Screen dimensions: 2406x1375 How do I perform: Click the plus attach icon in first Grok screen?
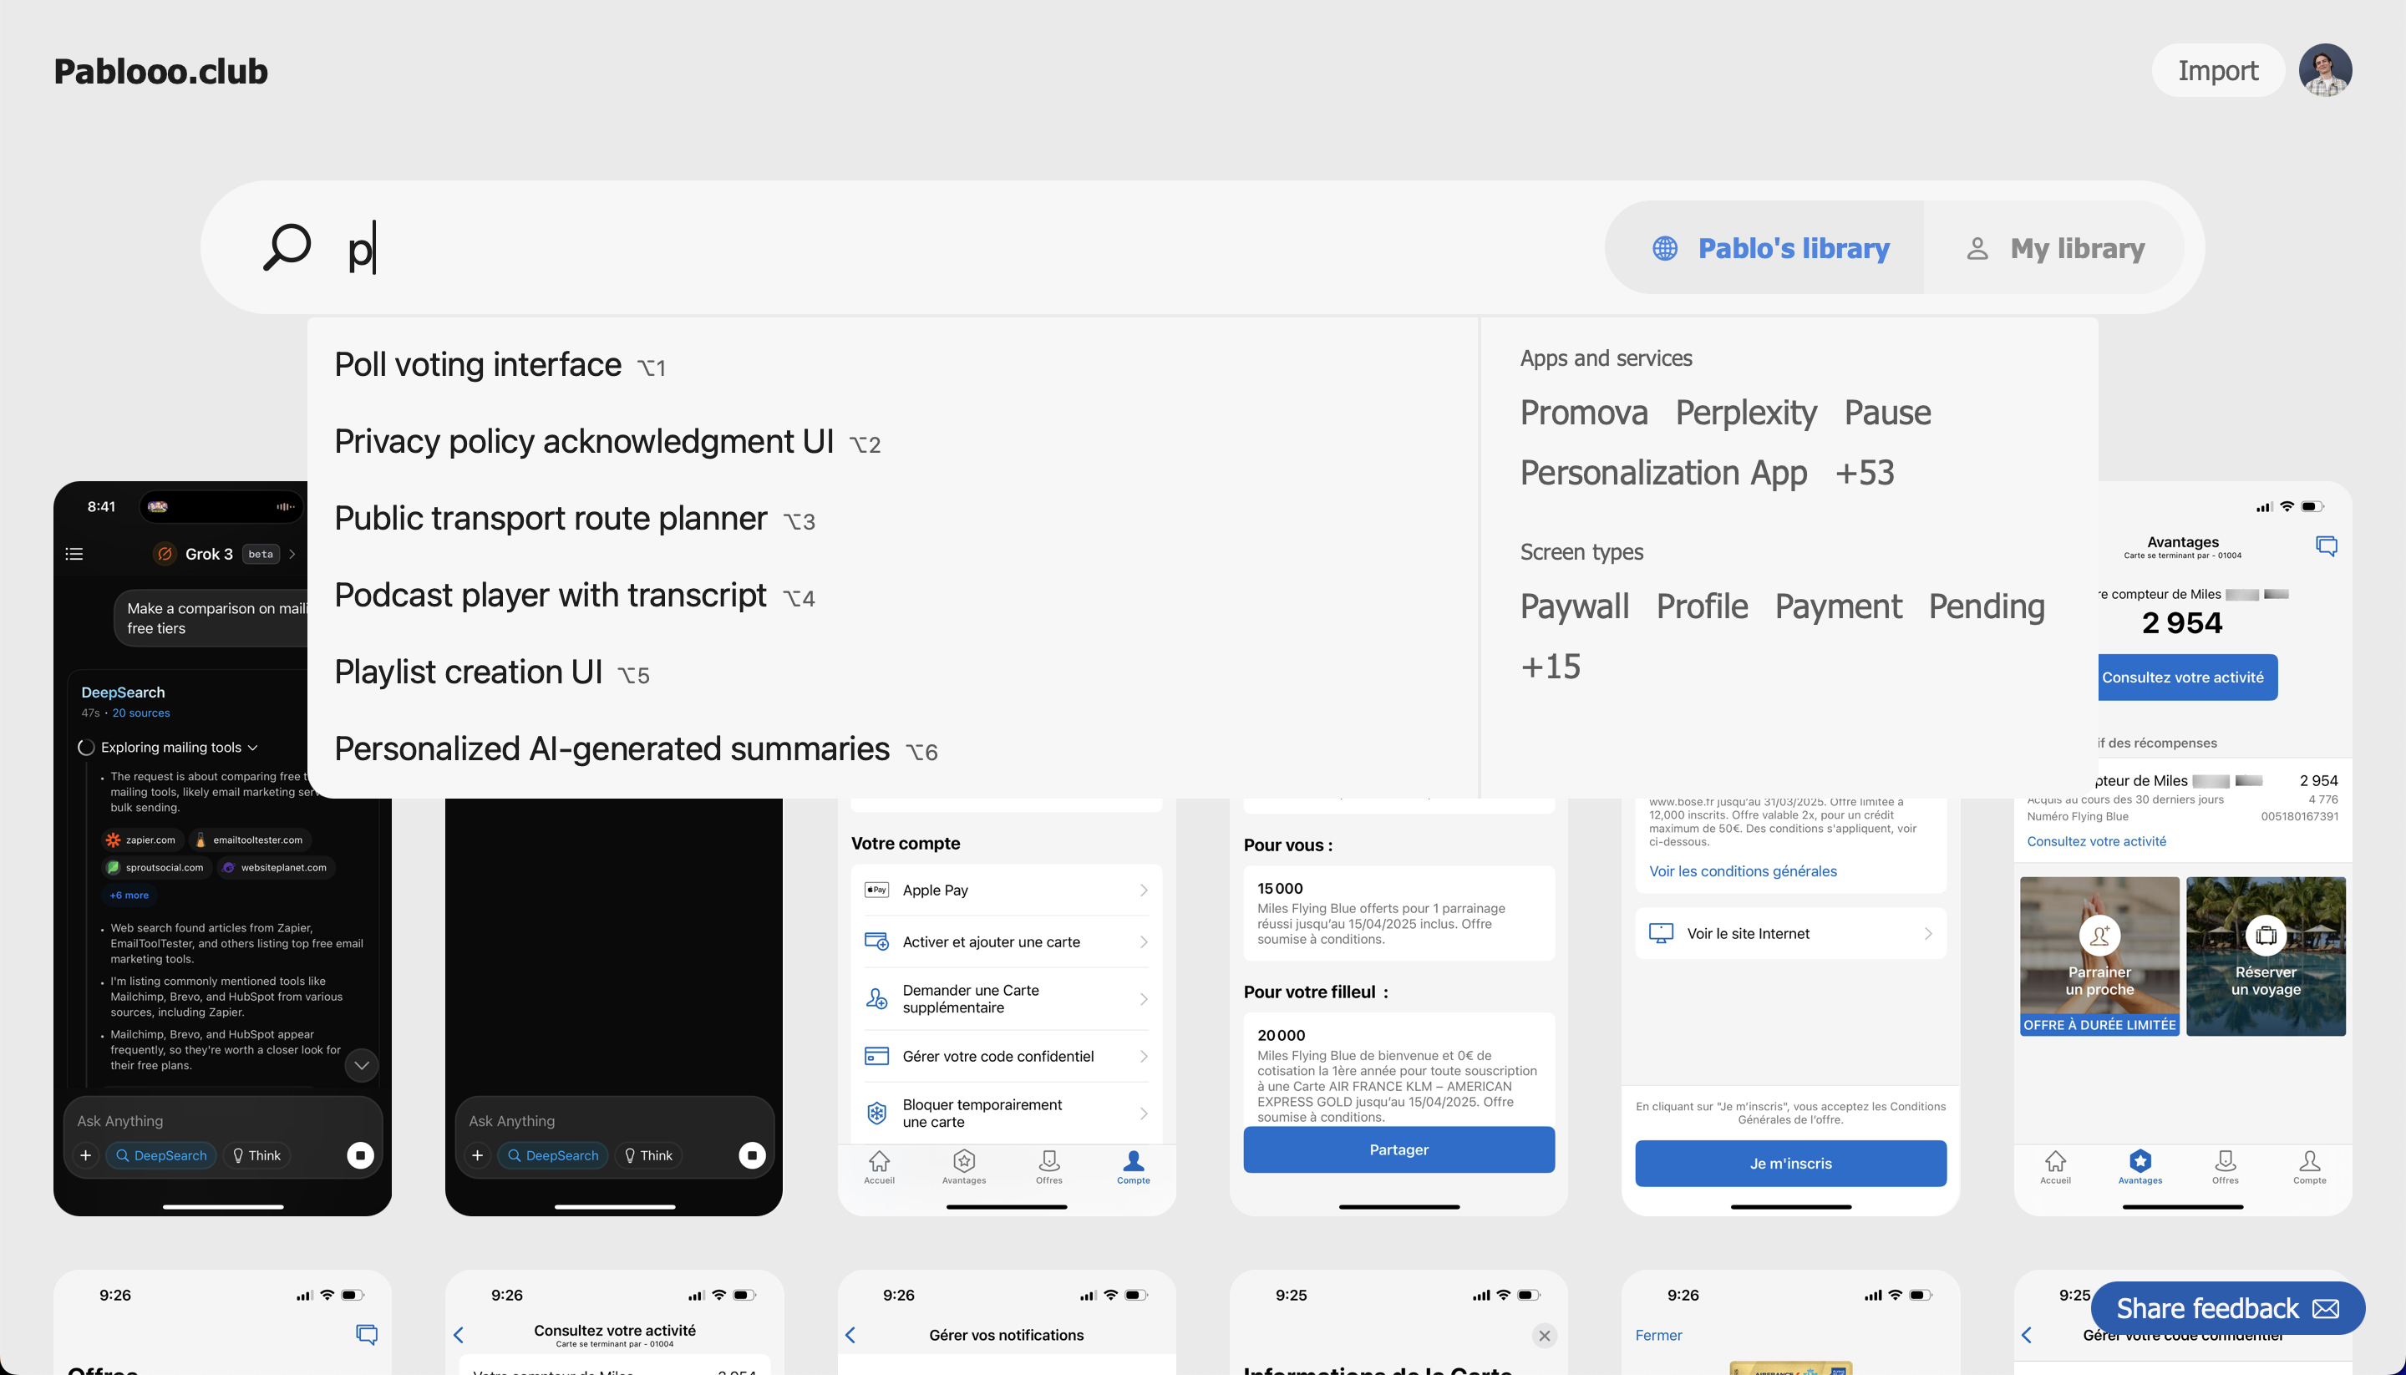[x=86, y=1155]
